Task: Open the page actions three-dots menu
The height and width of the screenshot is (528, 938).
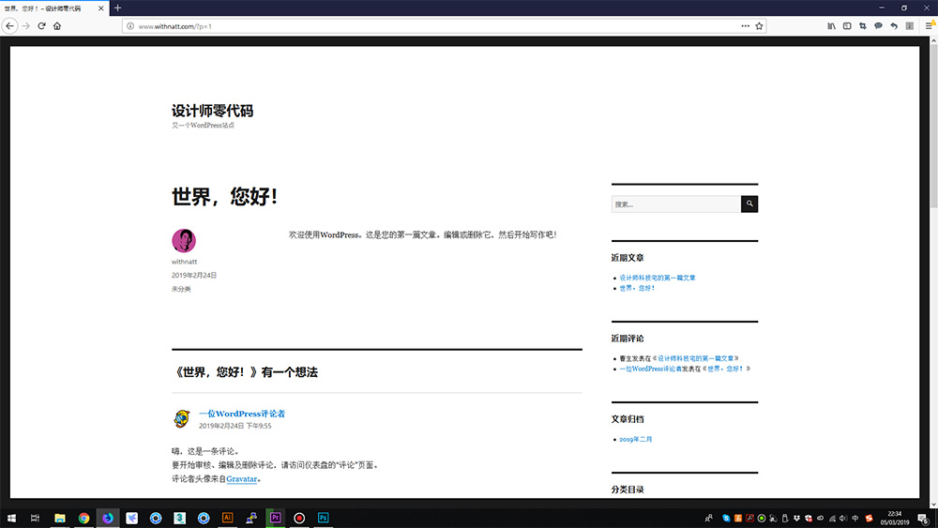Action: 745,25
